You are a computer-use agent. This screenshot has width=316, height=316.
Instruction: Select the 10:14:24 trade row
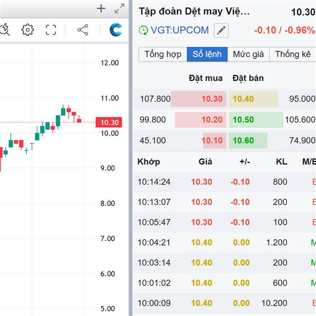(x=224, y=182)
